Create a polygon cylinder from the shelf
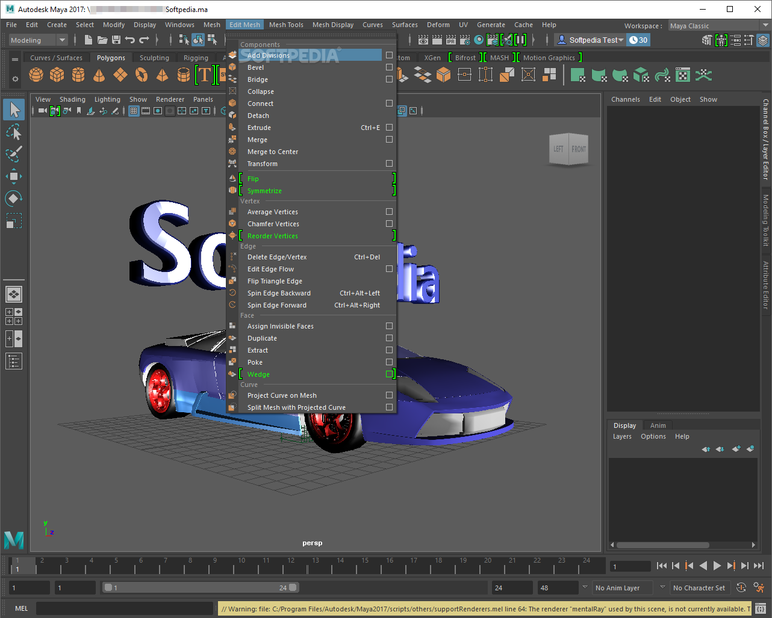 (x=78, y=75)
